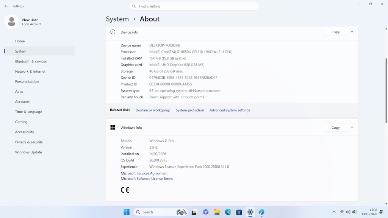
Task: Click storage value 46 GB of 238 GB used
Action: click(x=166, y=71)
